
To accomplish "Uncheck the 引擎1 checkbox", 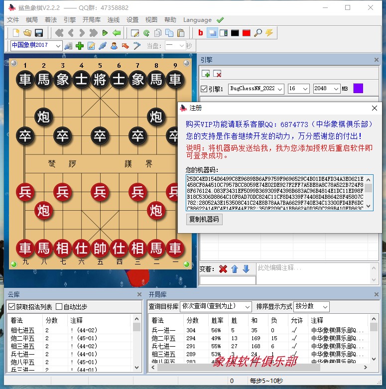I will click(x=204, y=89).
